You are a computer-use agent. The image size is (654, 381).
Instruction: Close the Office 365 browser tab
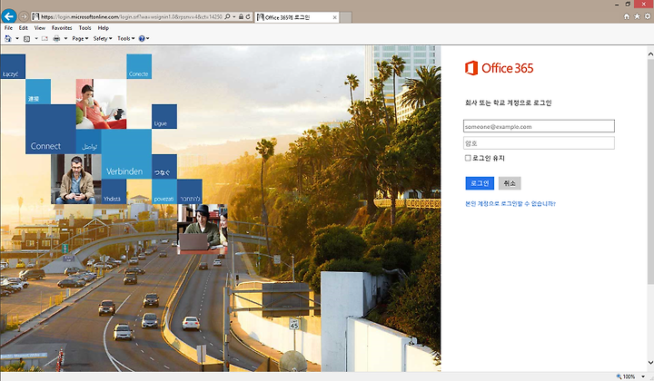click(334, 17)
